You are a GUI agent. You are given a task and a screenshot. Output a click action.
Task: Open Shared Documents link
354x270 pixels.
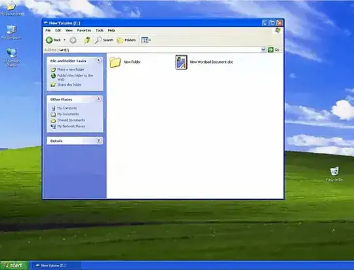[71, 120]
